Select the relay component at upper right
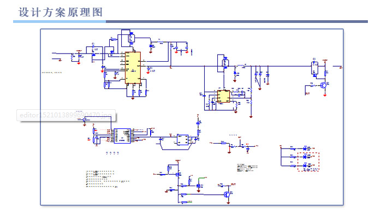Viewport: 375px width, 220px height. pyautogui.click(x=314, y=68)
